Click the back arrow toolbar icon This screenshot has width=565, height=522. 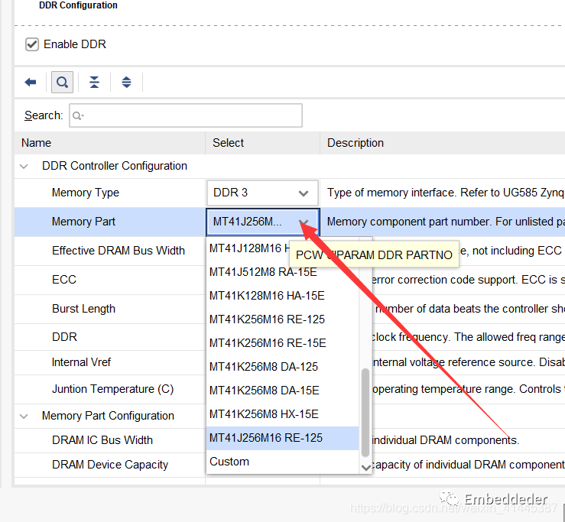pyautogui.click(x=31, y=83)
